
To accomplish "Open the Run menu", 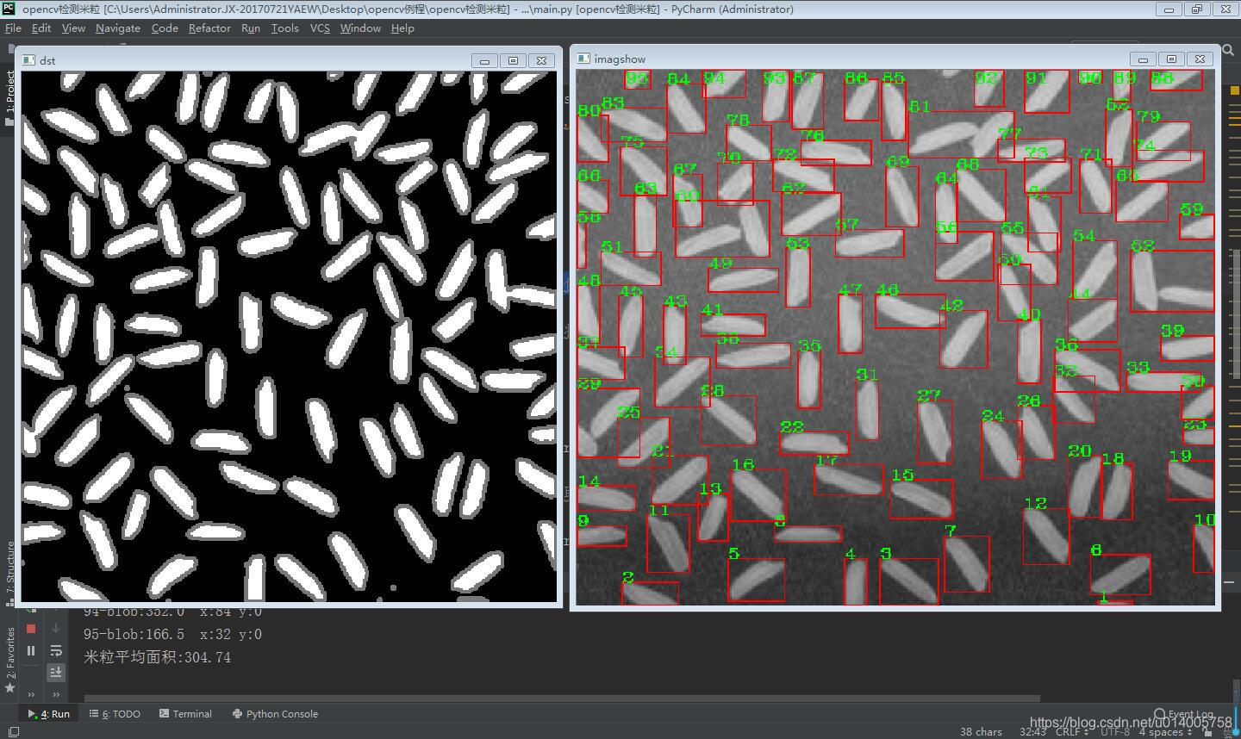I will click(251, 28).
